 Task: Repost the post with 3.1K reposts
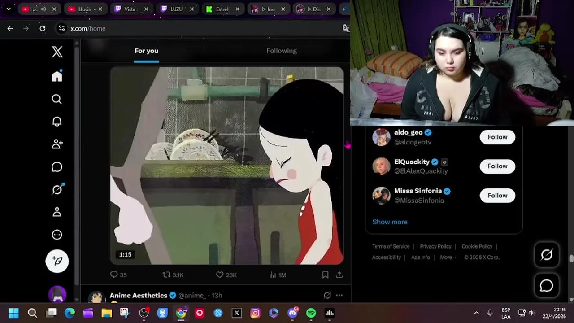coord(173,275)
